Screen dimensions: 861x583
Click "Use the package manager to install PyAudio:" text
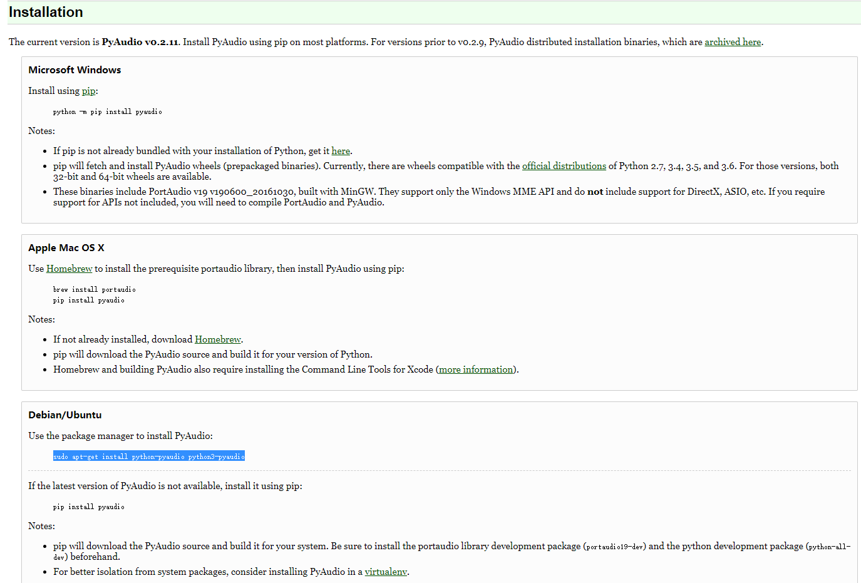point(120,436)
